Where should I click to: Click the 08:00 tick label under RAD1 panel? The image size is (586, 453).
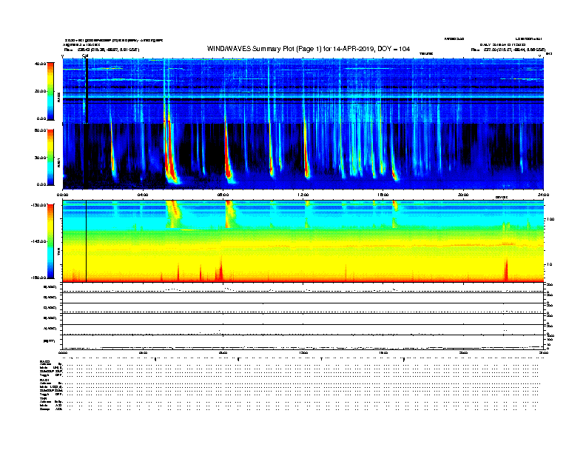point(223,195)
